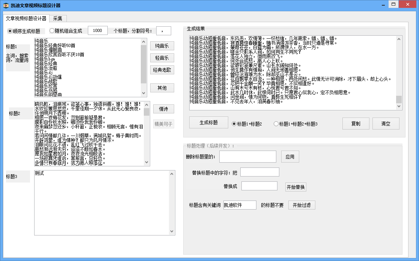The width and height of the screenshot is (419, 261).
Task: Click the 替换成 input field
Action: [x=259, y=186]
